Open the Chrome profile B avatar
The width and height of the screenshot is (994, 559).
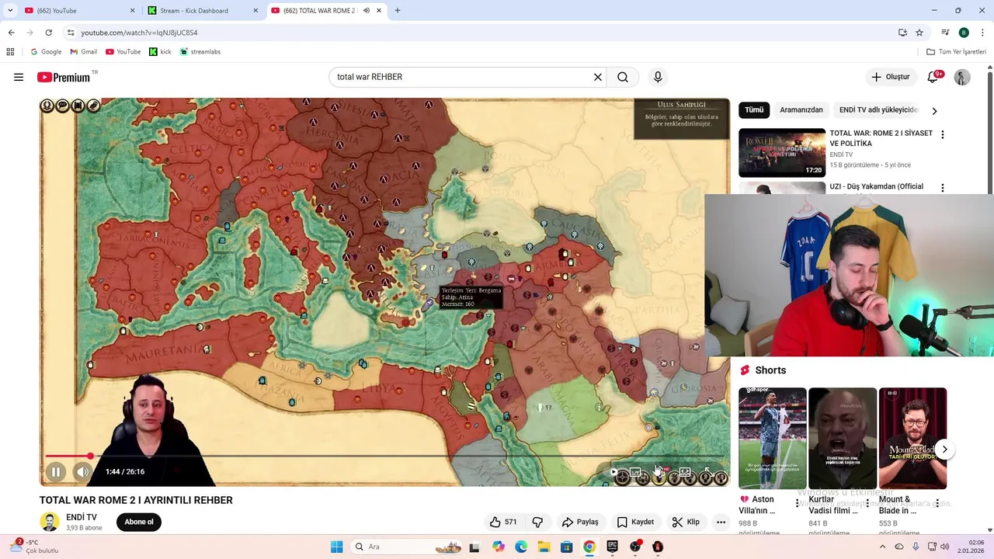point(964,33)
